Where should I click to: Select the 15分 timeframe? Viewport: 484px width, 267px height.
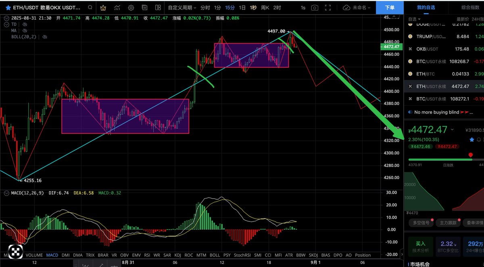[x=230, y=8]
